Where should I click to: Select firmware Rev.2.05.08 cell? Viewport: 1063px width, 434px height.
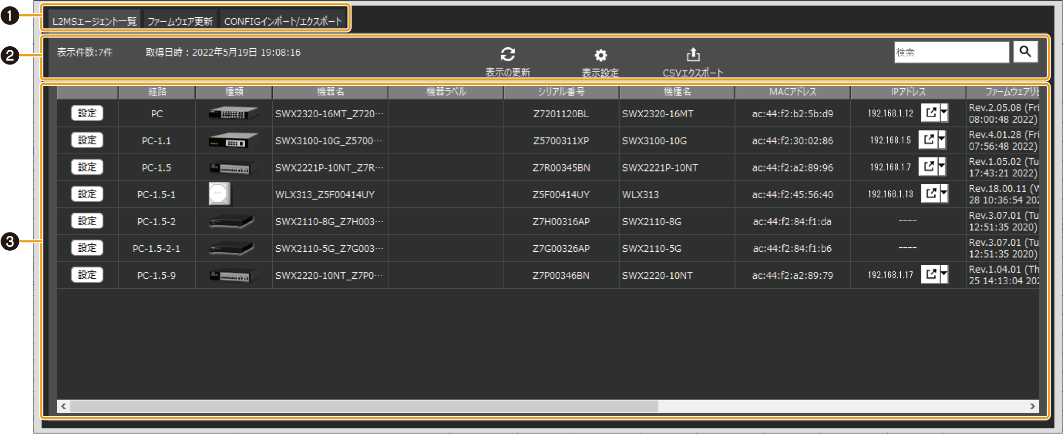tap(1003, 113)
